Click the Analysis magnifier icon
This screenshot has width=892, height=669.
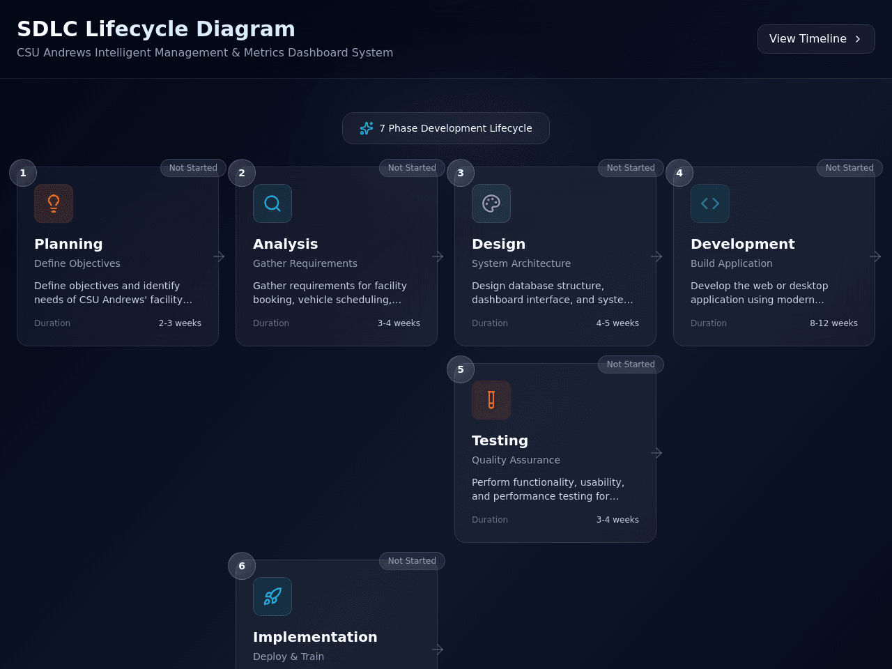272,203
